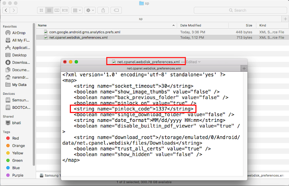The image size is (289, 186).
Task: Click the closing </map> tag
Action: [x=71, y=160]
